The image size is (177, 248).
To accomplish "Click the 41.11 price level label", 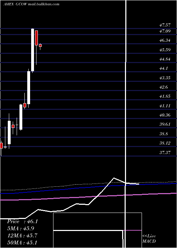I will click(x=165, y=106).
